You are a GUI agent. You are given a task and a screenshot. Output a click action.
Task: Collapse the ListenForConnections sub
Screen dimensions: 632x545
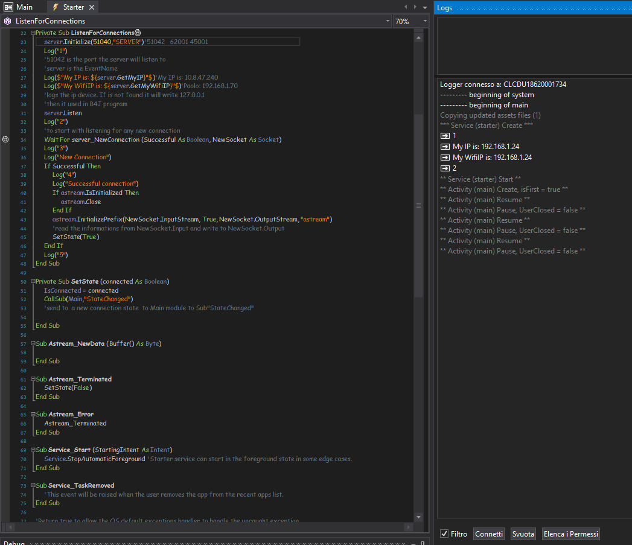(33, 33)
